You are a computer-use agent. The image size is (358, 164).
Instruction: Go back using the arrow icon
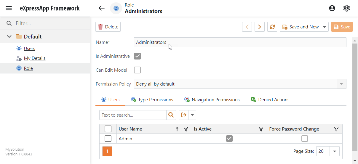pyautogui.click(x=102, y=8)
